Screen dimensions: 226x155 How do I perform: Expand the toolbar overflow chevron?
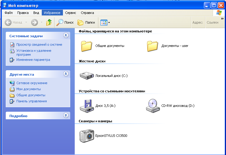(222, 18)
